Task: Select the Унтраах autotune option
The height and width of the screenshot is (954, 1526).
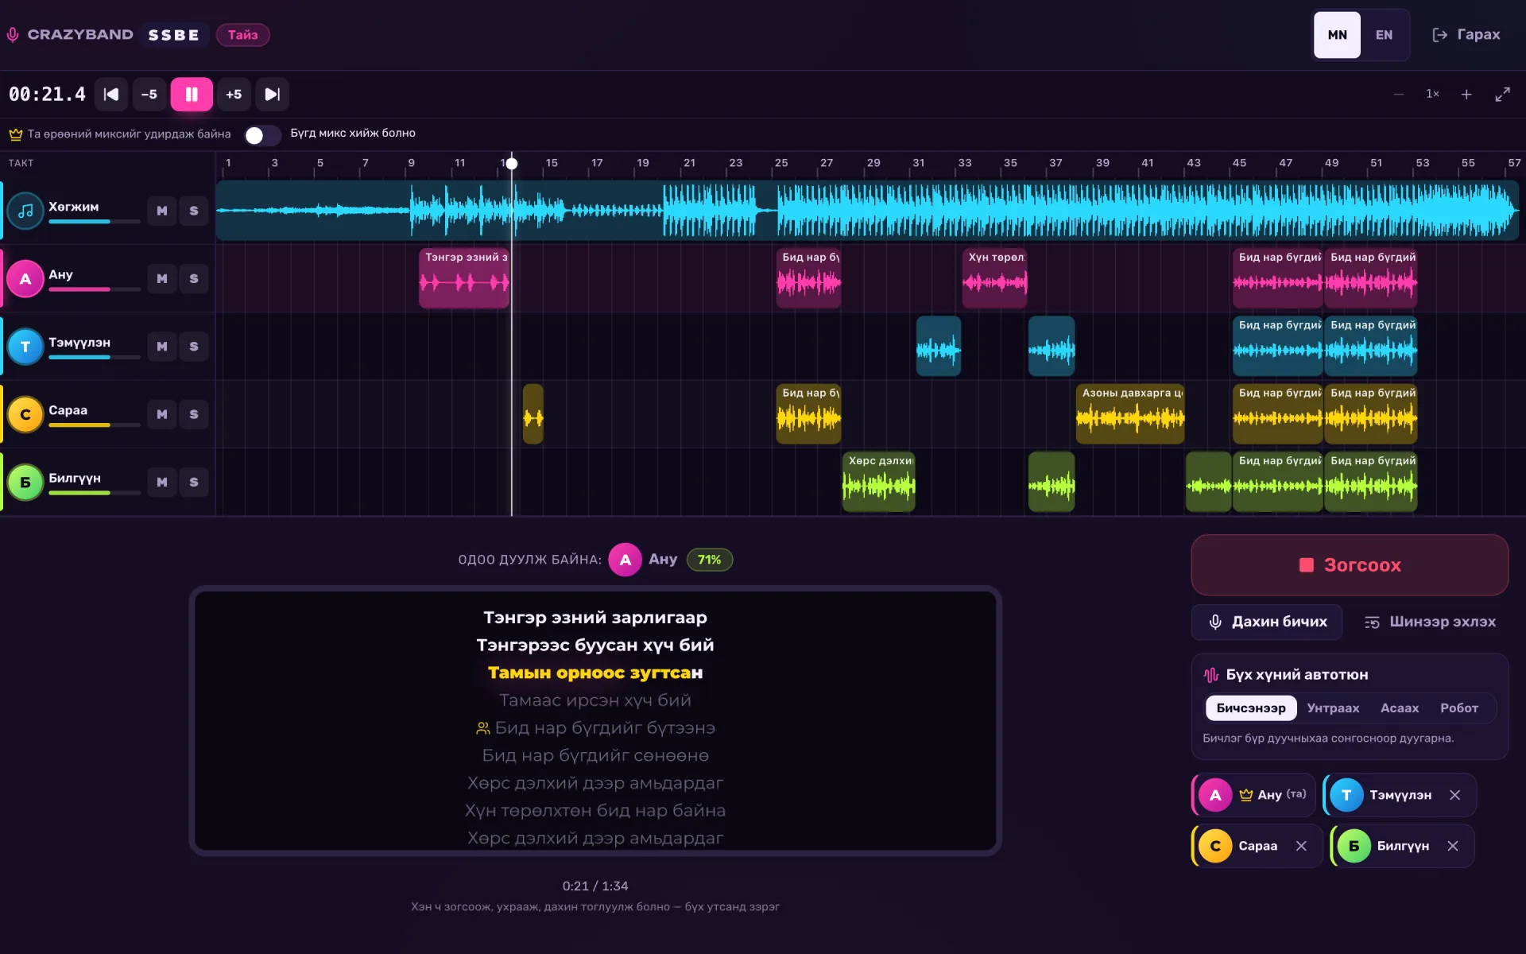Action: click(1333, 708)
